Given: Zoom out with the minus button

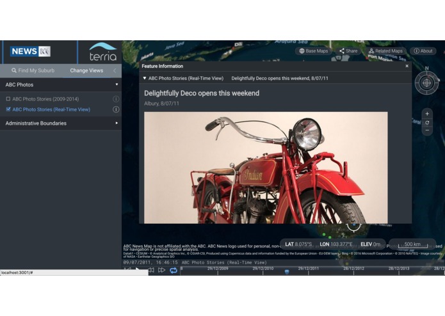Looking at the screenshot, I should click(427, 130).
